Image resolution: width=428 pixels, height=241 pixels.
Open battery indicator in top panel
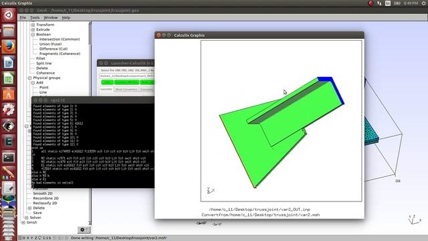click(397, 3)
